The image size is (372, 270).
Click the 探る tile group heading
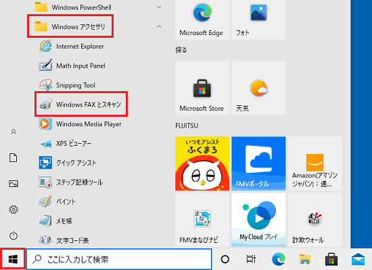[181, 50]
